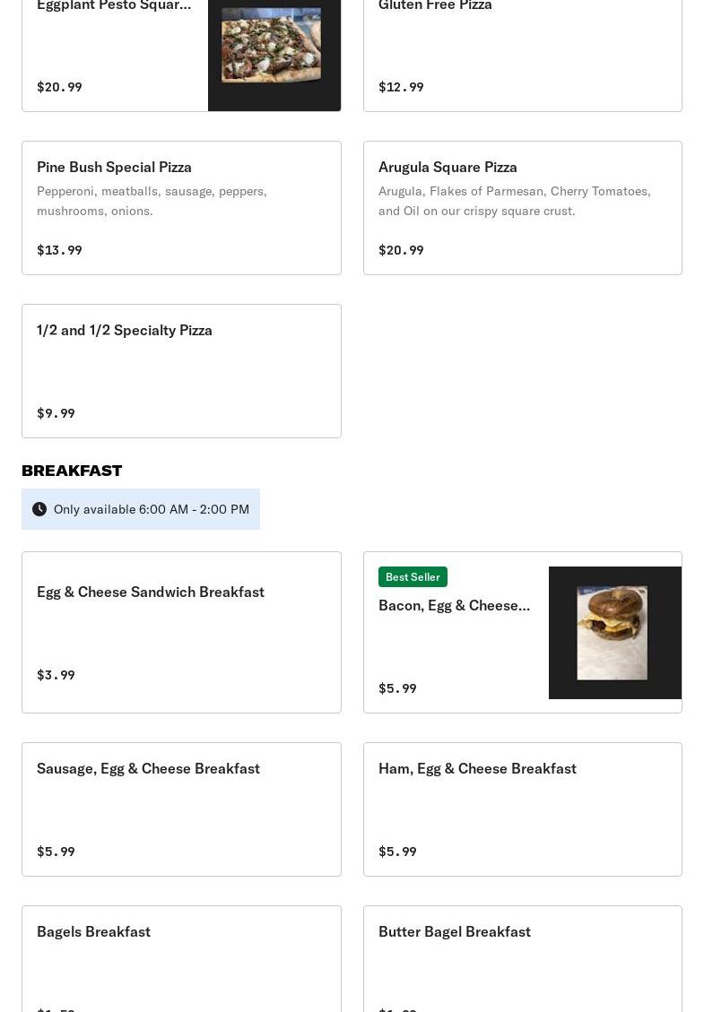704x1012 pixels.
Task: Click the Only available 6:00 AM - 2:00 PM notice
Action: 141,509
